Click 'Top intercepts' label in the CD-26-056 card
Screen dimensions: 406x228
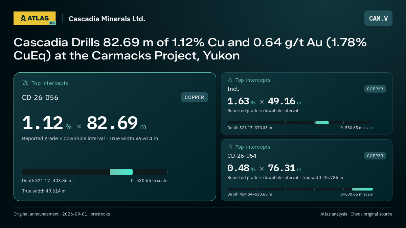pos(50,83)
